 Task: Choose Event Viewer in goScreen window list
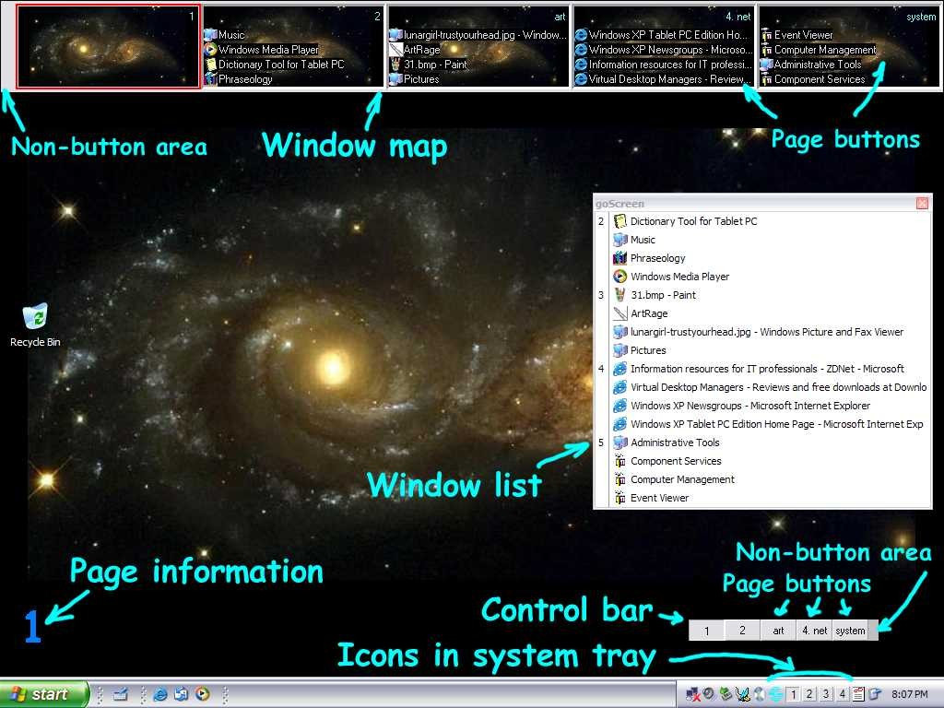771,498
